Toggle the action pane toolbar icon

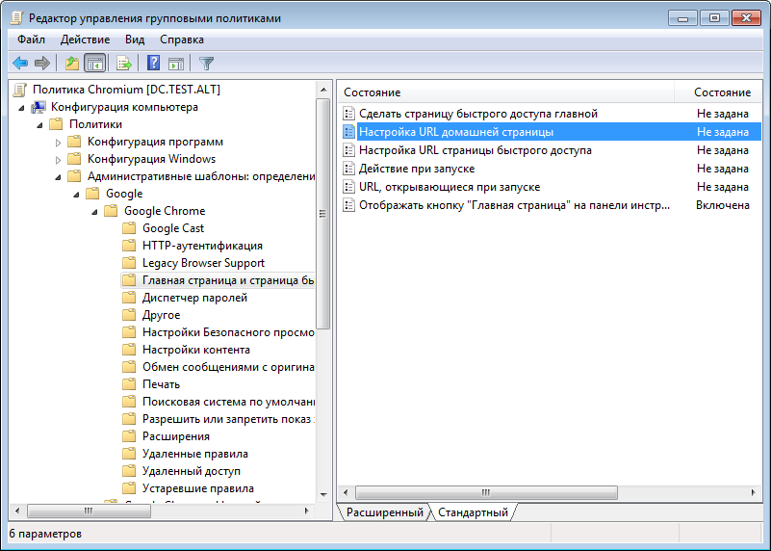pos(176,64)
